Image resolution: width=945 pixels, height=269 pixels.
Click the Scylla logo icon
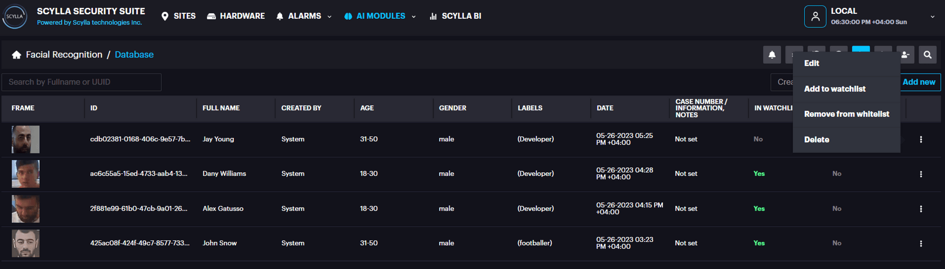click(x=15, y=16)
